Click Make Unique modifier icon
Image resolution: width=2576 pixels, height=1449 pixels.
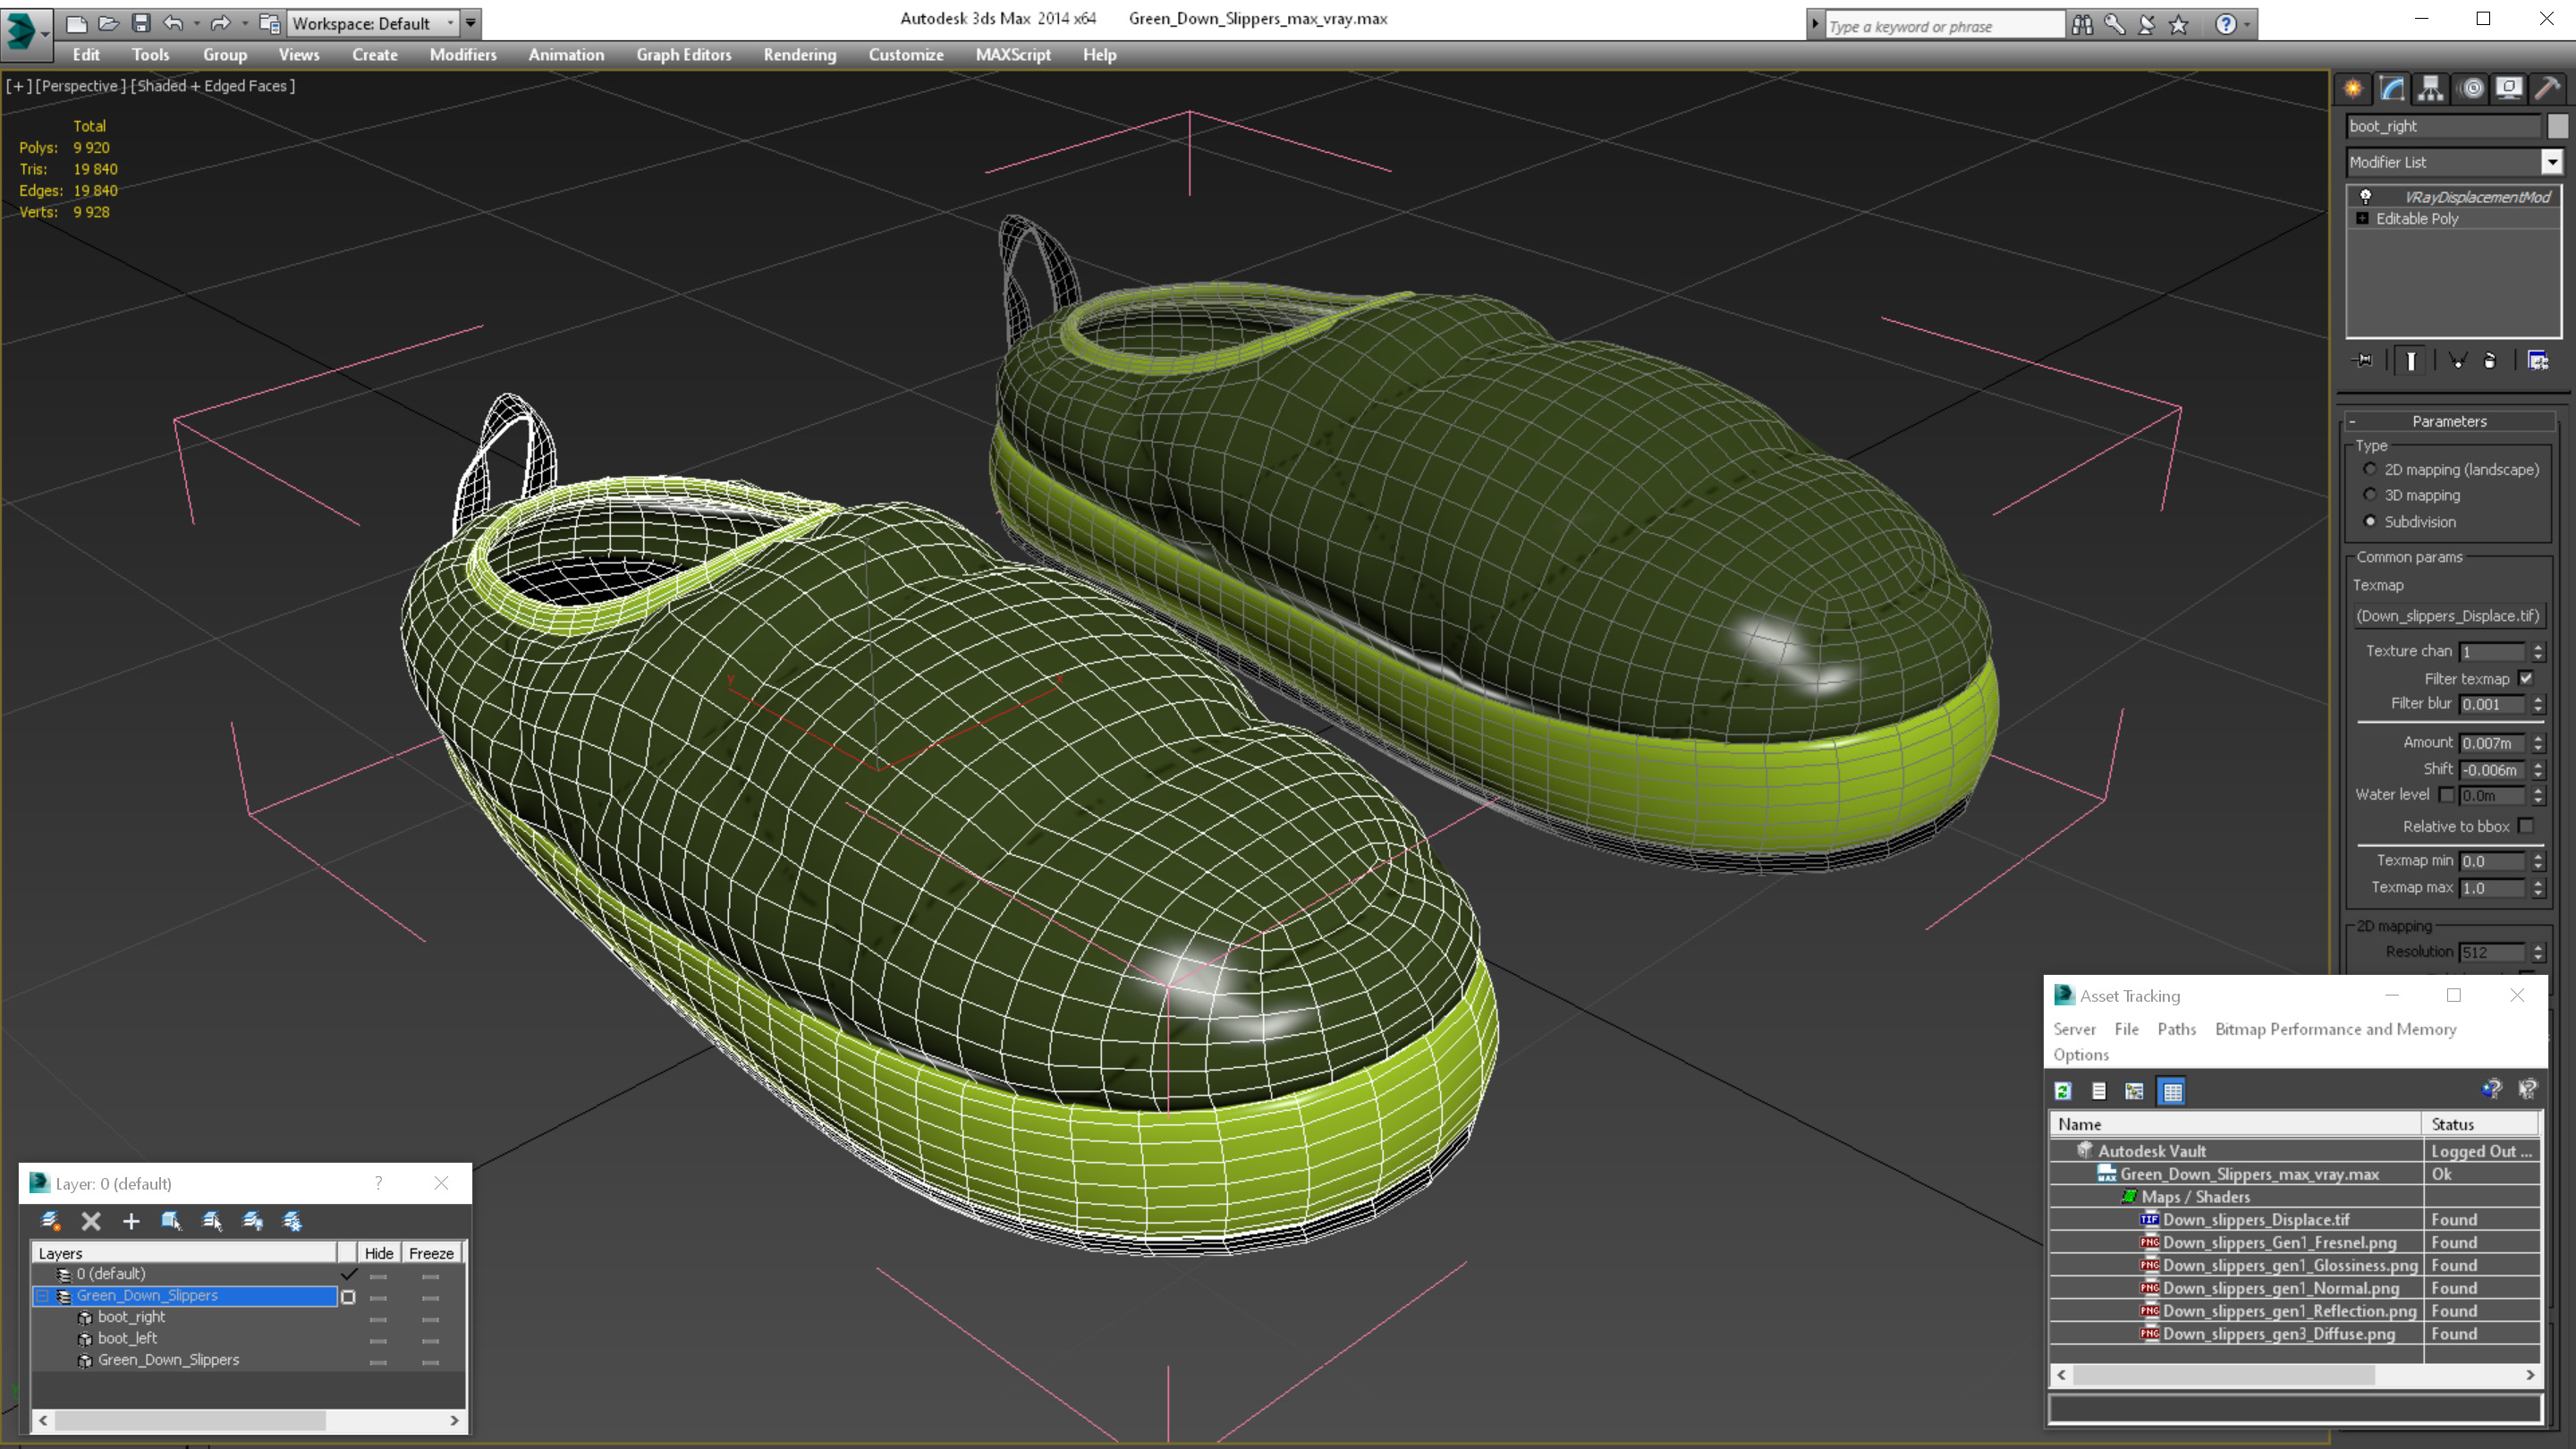(2457, 361)
